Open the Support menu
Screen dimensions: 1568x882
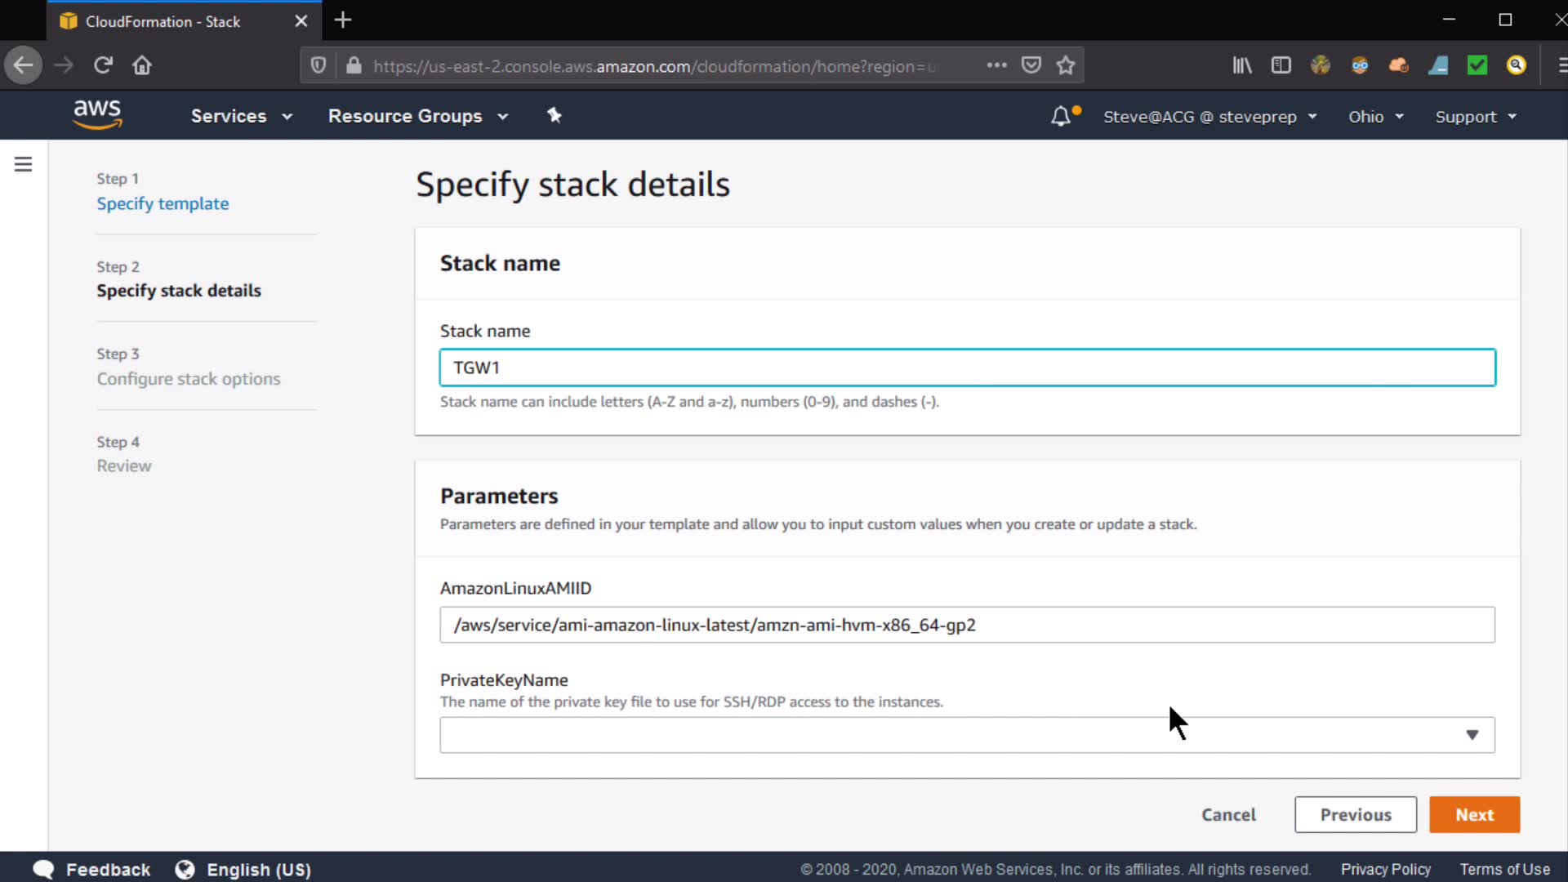point(1475,117)
